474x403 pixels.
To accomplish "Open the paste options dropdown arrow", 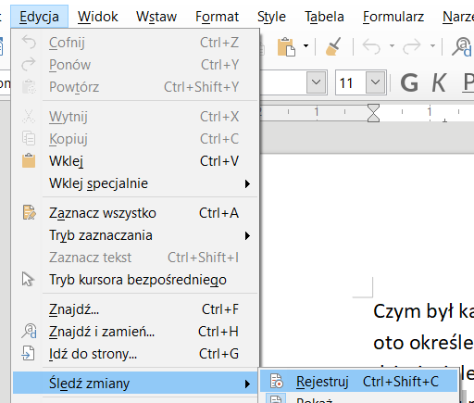I will tap(306, 46).
